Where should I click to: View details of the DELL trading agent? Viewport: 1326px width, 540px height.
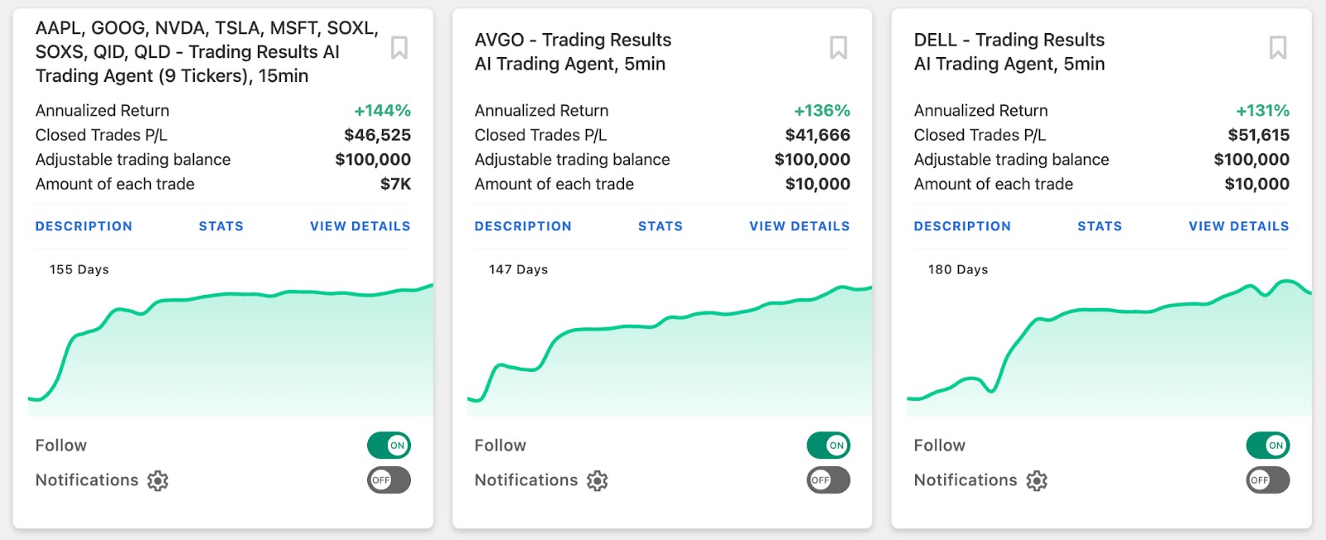pos(1239,226)
